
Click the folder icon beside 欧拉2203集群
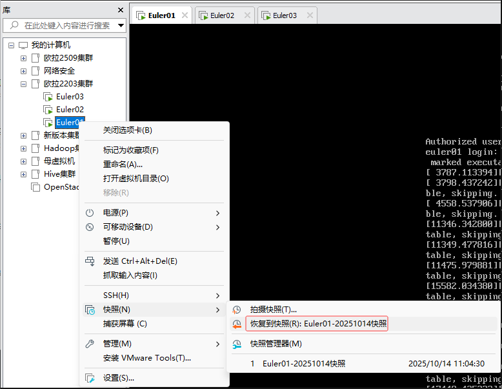(35, 84)
